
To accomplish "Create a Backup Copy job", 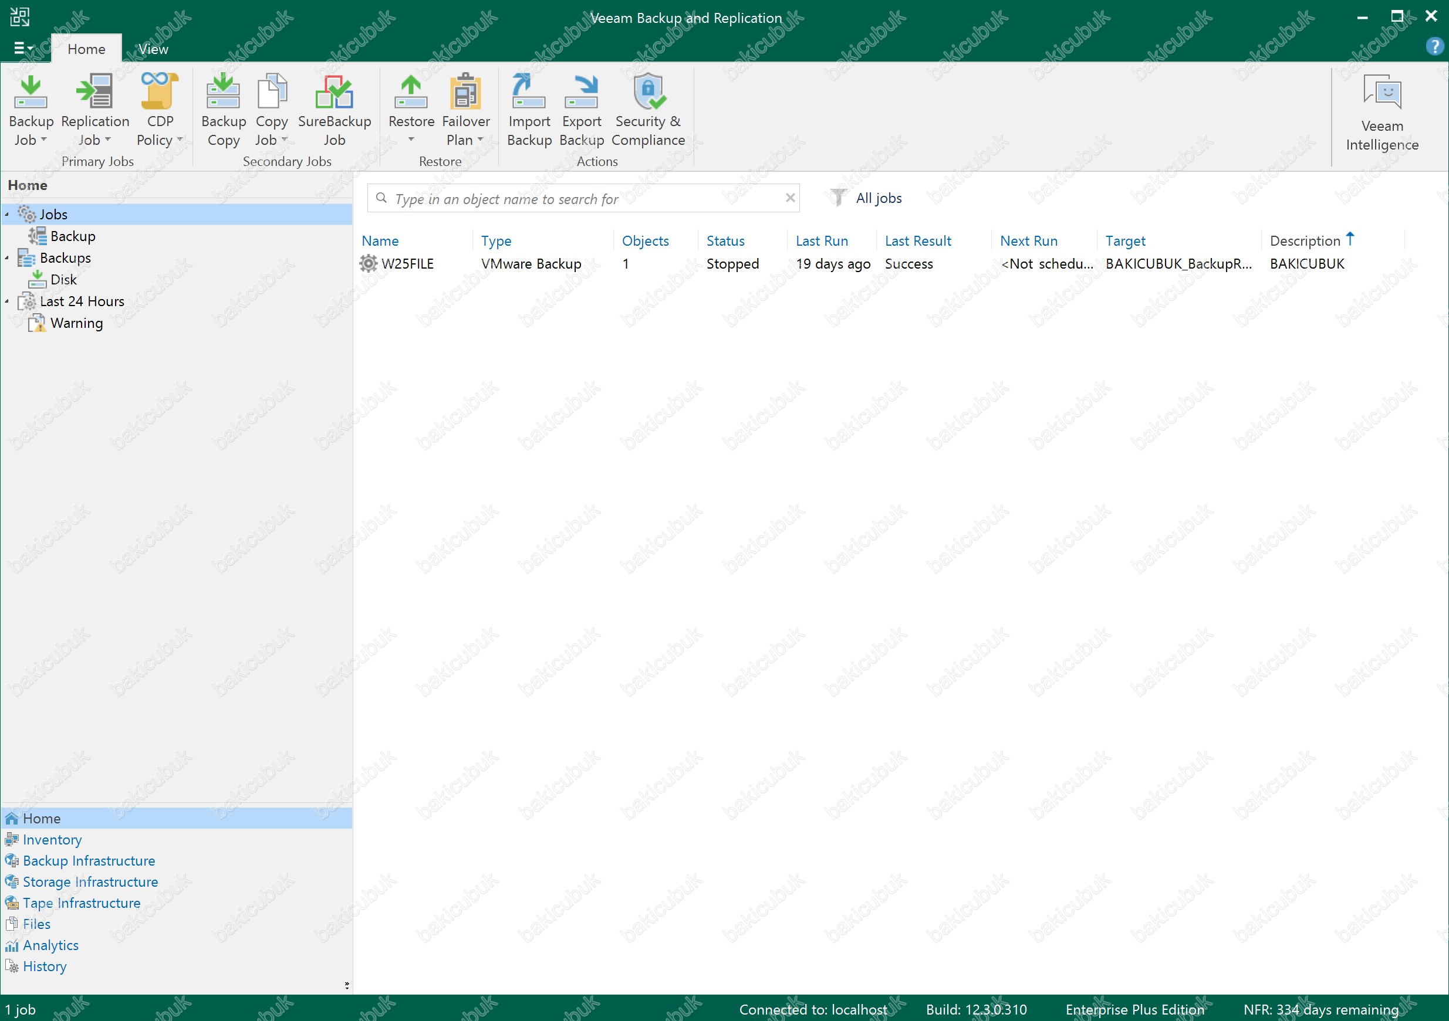I will [x=224, y=111].
